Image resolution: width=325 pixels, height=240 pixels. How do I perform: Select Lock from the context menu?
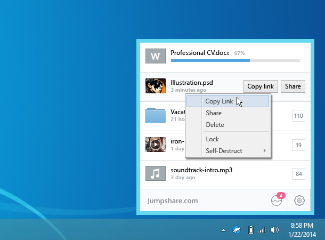[x=212, y=139]
